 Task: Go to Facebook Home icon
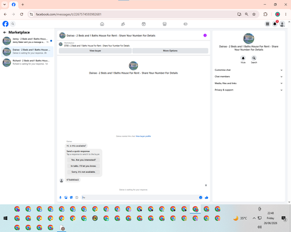coord(102,24)
